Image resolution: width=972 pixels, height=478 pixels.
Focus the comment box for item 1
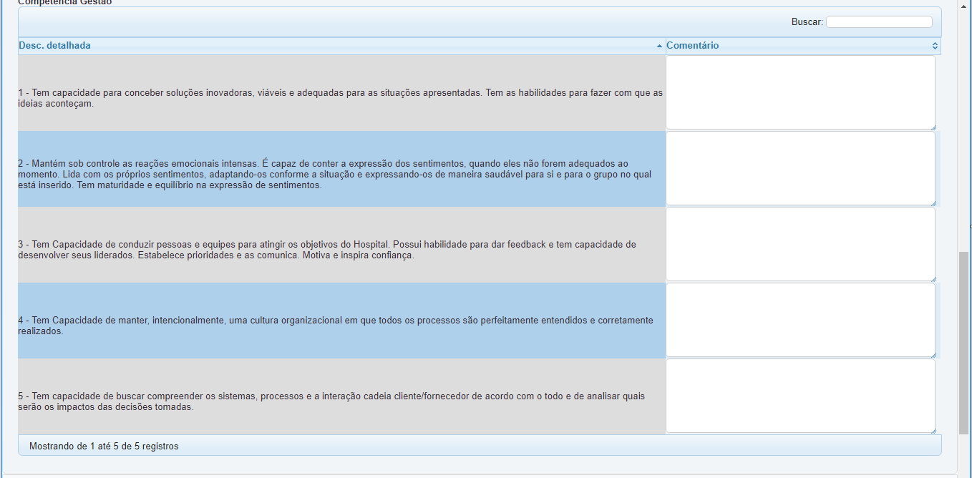800,92
